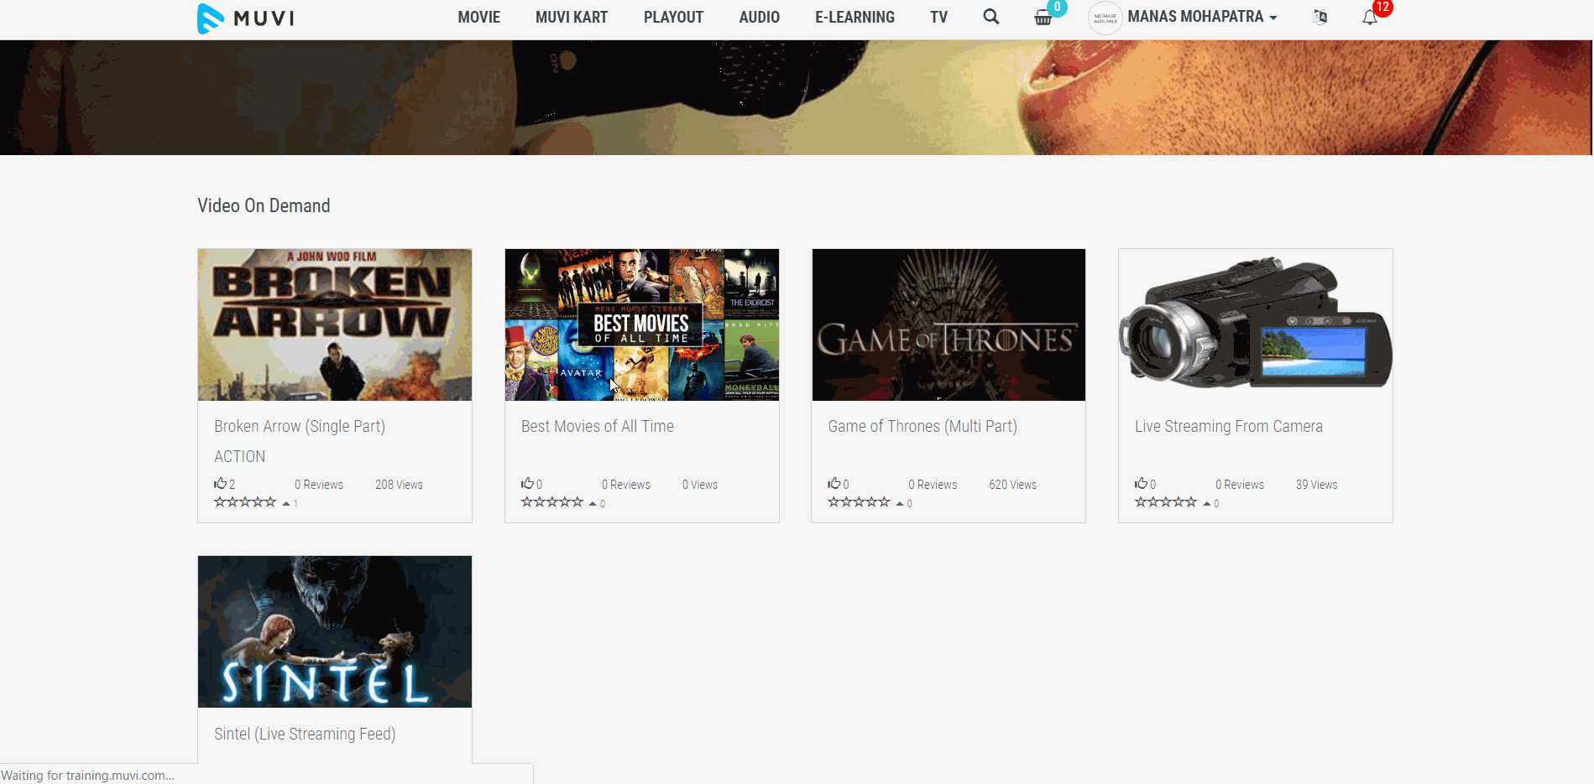Click the cart count badge 0
1594x784 pixels.
[x=1057, y=7]
